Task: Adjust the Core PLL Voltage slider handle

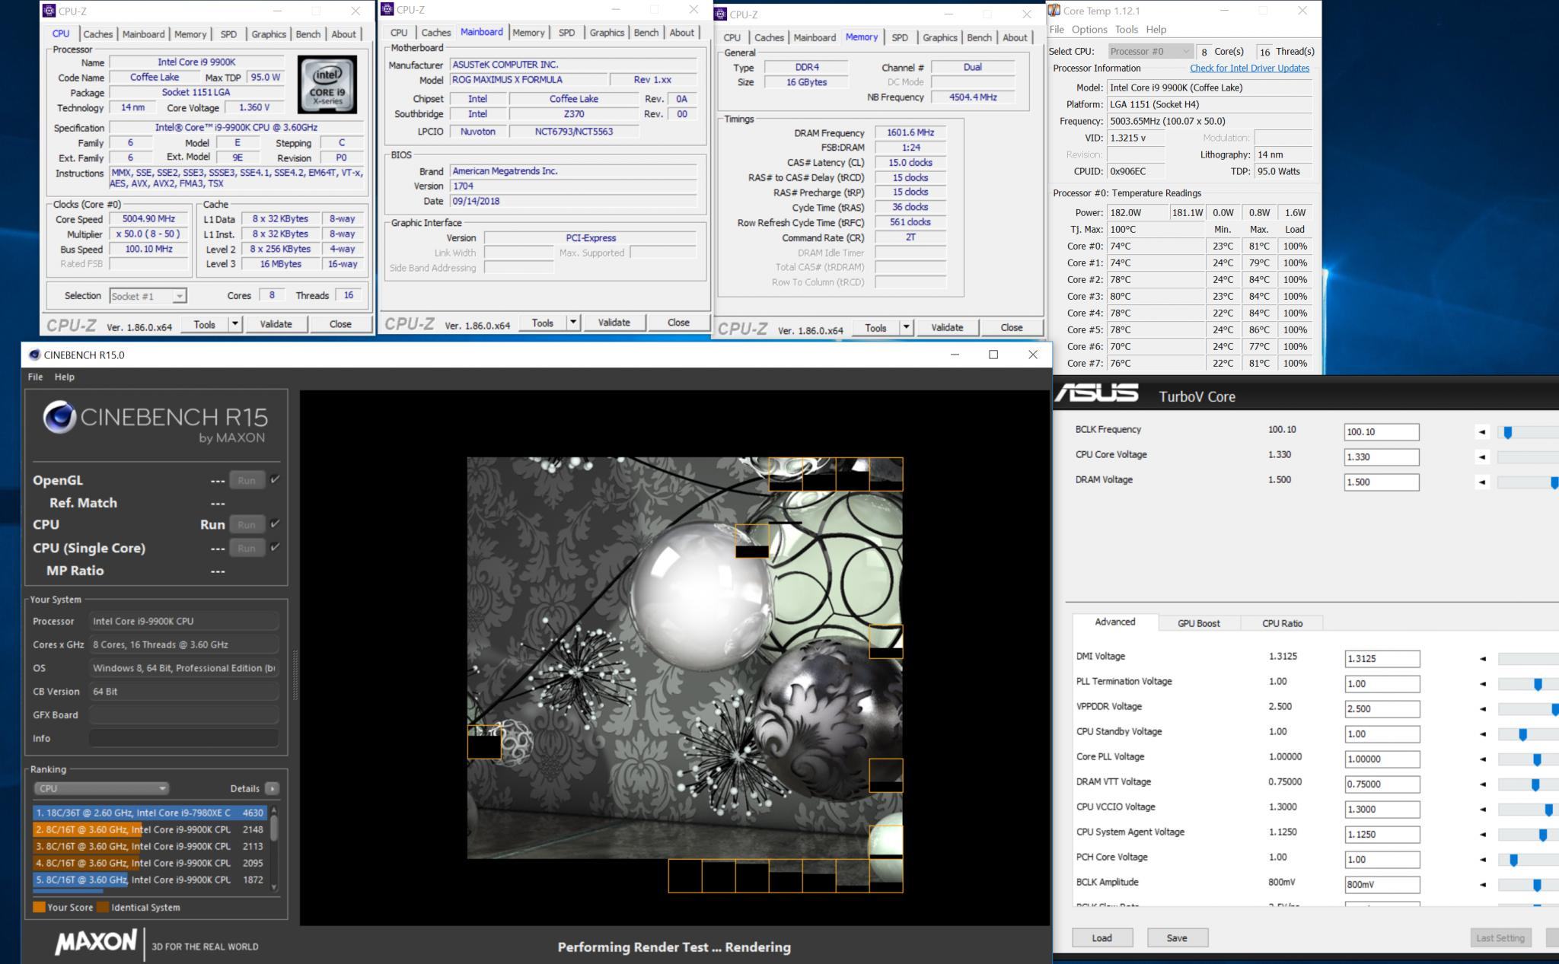Action: pyautogui.click(x=1537, y=759)
